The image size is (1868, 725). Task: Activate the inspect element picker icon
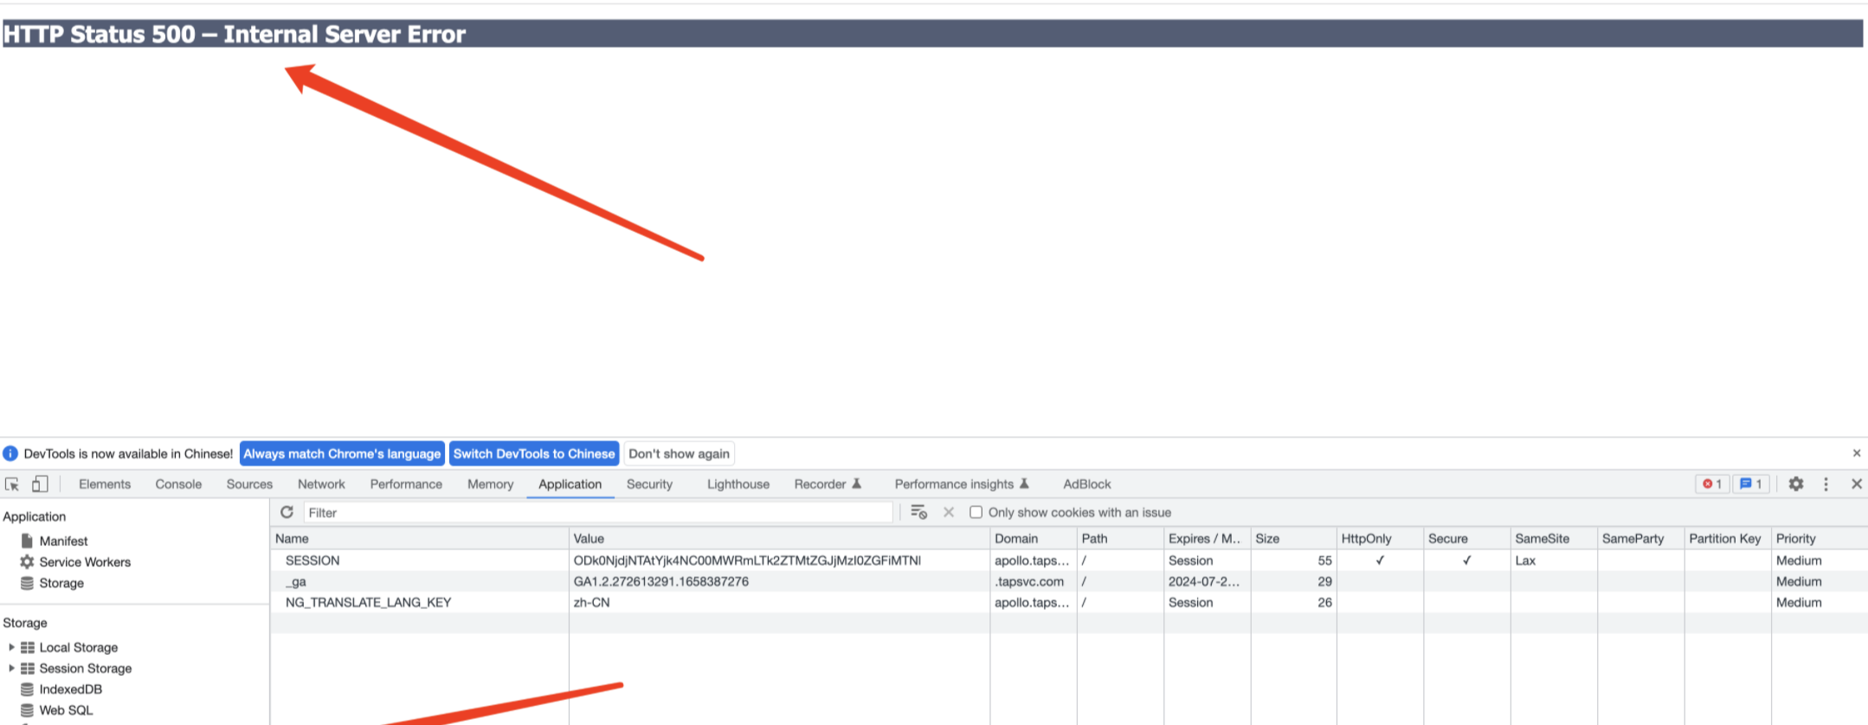(x=12, y=484)
